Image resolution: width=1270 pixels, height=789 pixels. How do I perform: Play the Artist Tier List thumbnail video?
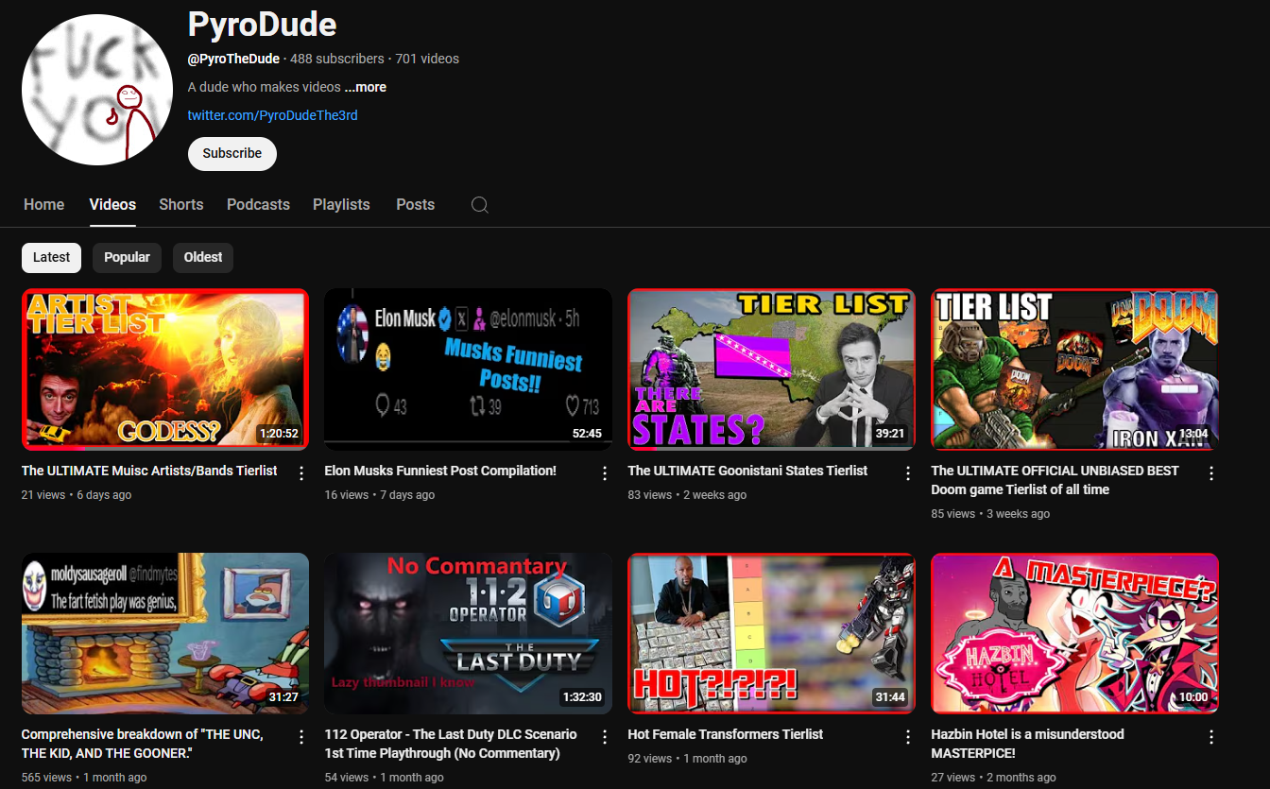click(165, 369)
